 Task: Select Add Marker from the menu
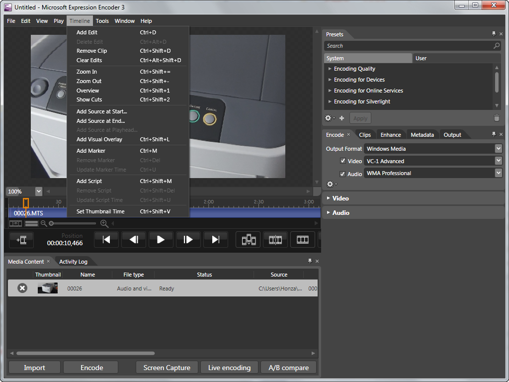128,151
